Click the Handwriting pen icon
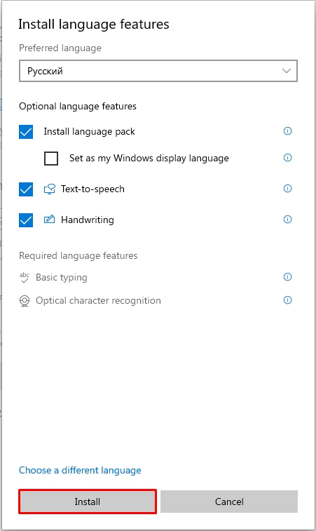Image resolution: width=316 pixels, height=531 pixels. click(49, 220)
